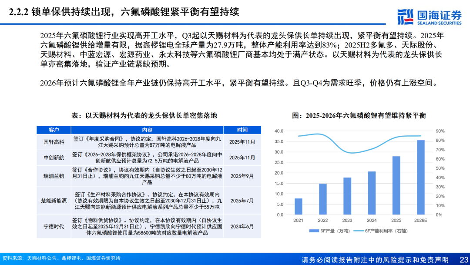Click the 客户 table column header
Viewport: 470px width, 265px height.
coord(54,130)
